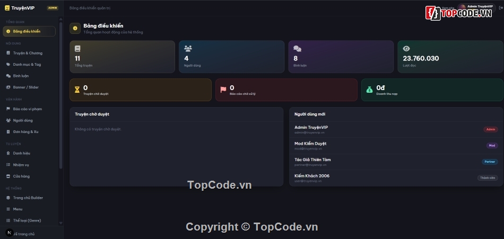Click the user name Tác Giả Thiên Tâm
Image resolution: width=504 pixels, height=239 pixels.
[x=312, y=160]
